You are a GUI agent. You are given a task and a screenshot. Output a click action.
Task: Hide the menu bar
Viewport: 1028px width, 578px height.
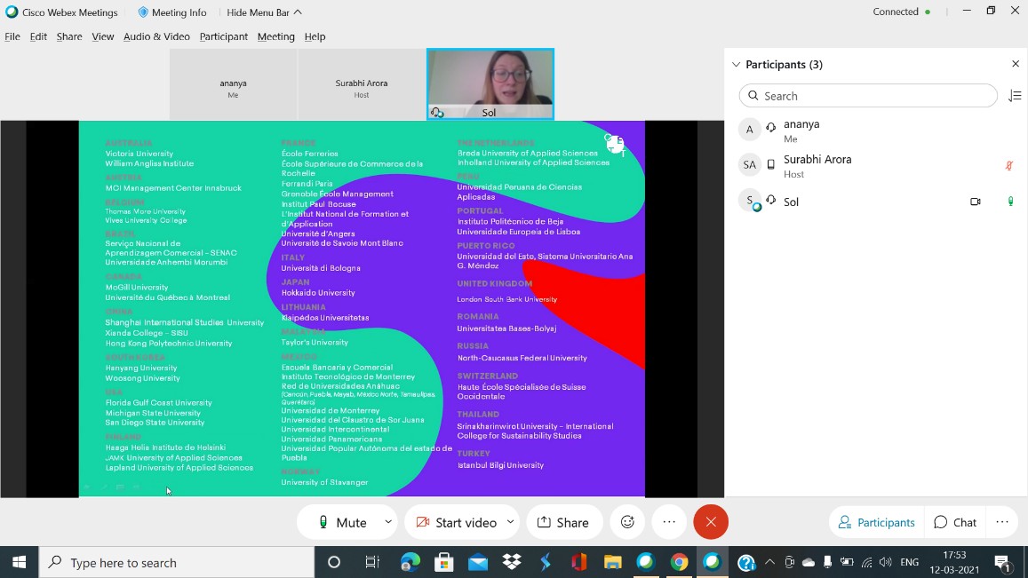(x=264, y=12)
